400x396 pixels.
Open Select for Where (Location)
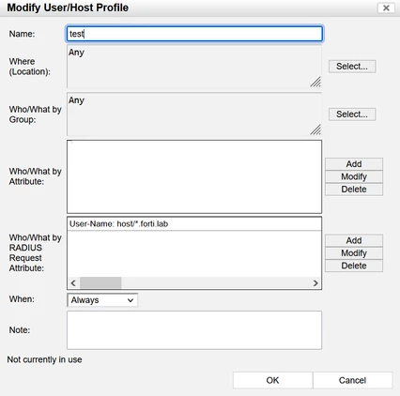click(x=352, y=67)
